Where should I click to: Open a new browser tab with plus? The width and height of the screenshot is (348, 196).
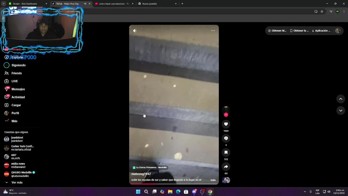(x=182, y=4)
